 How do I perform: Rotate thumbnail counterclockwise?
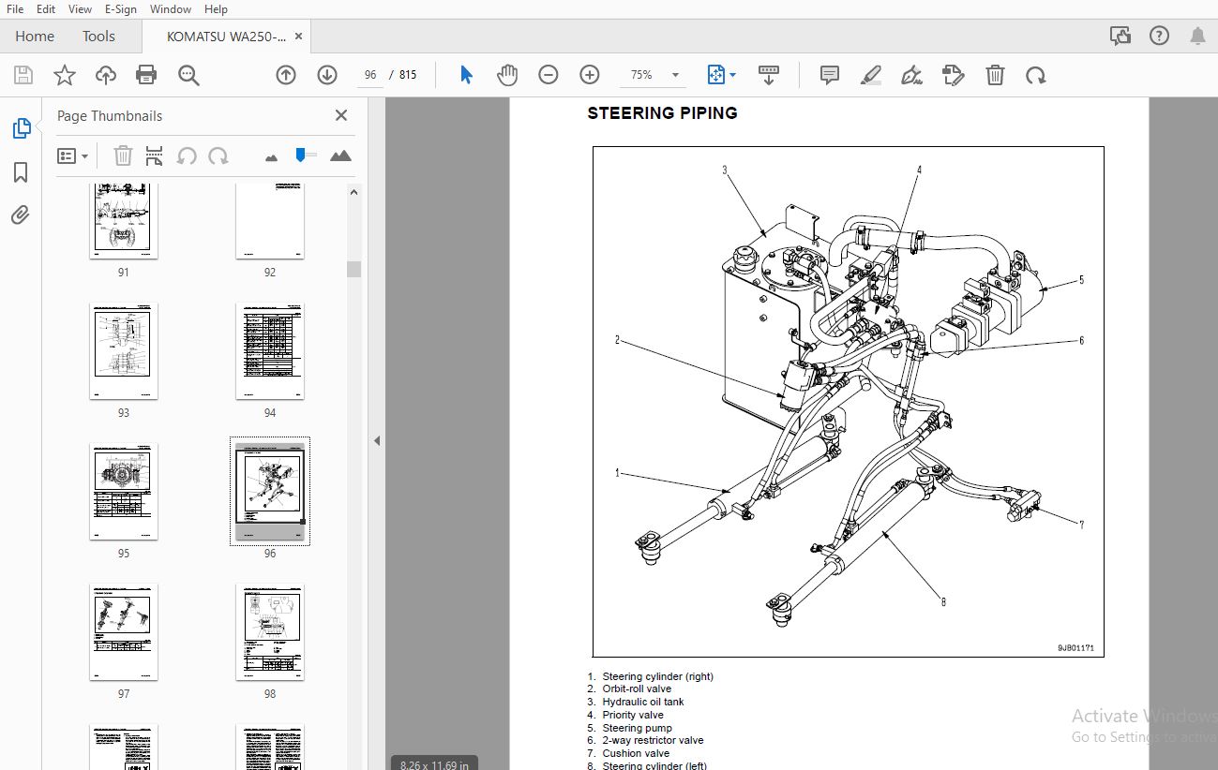point(187,155)
